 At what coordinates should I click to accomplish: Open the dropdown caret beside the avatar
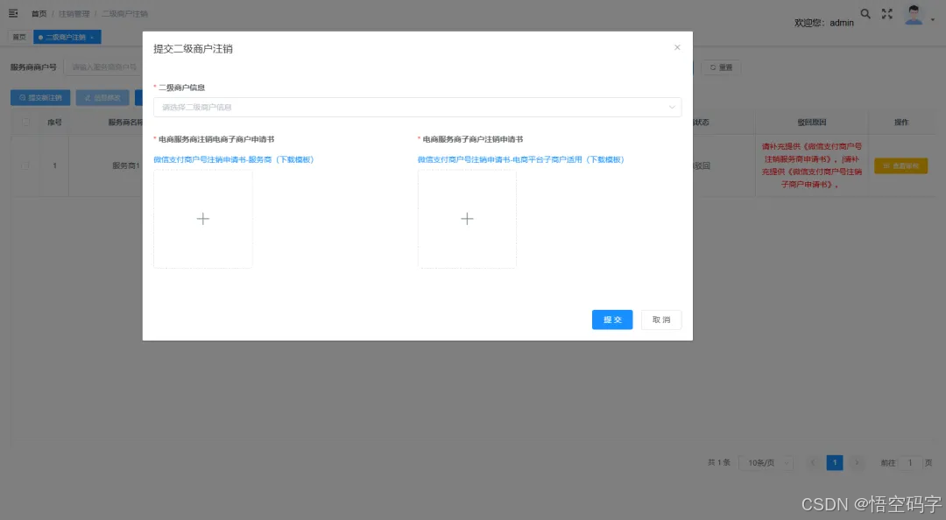tap(933, 19)
